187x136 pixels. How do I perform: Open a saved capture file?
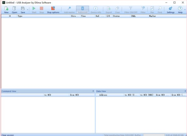tap(14, 10)
